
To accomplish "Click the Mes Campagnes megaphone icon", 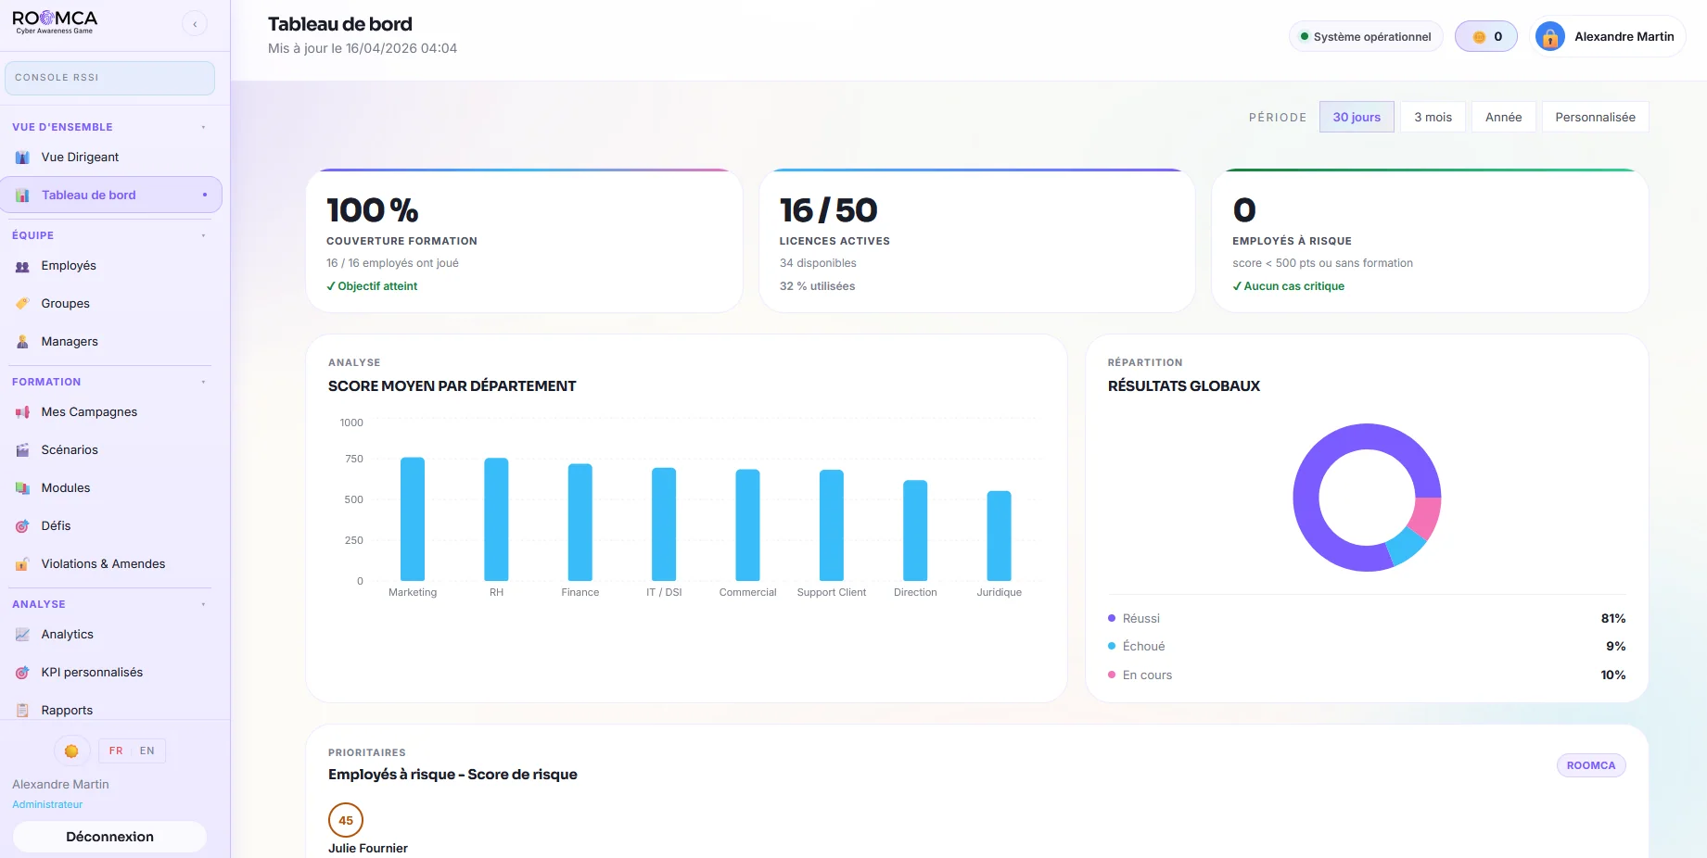I will click(22, 412).
